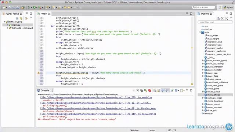Screen dimensions: 235x132
Task: Open traceback link for line 119 menu_choice
Action: tap(98, 114)
